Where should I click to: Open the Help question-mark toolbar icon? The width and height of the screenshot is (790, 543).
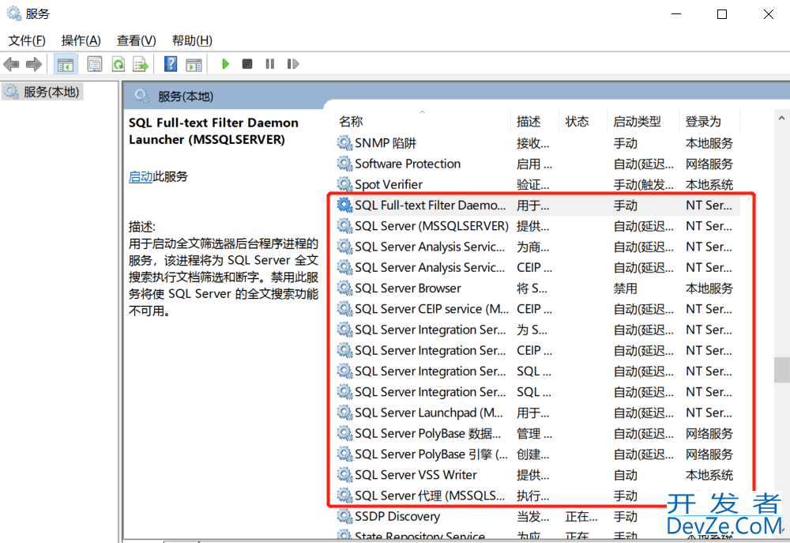171,64
